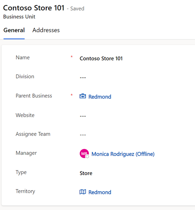Open the Monica Rodriguez (Offline) manager link
The width and height of the screenshot is (195, 210).
(123, 154)
